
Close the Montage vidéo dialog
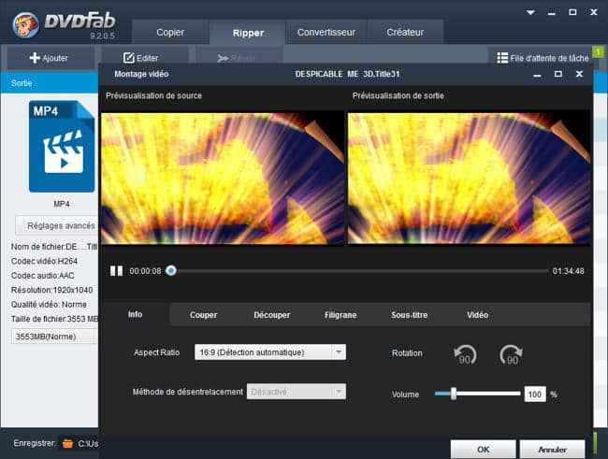pyautogui.click(x=579, y=74)
